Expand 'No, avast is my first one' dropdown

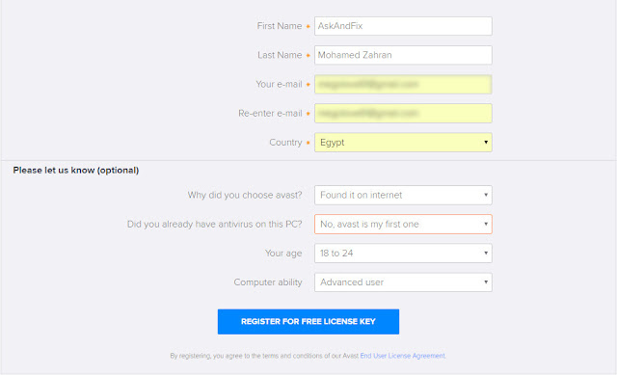403,225
